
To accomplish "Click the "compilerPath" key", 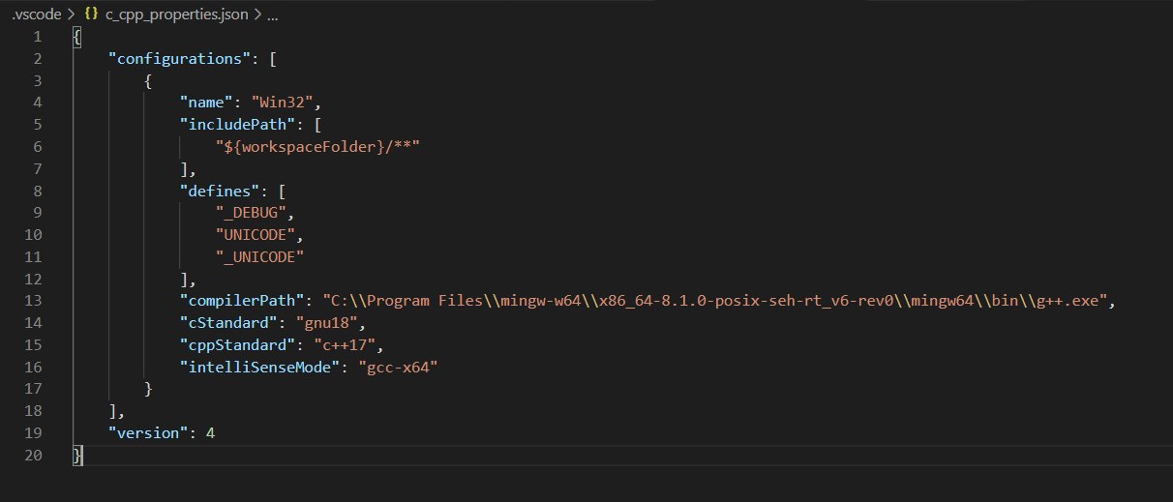I will pos(243,303).
